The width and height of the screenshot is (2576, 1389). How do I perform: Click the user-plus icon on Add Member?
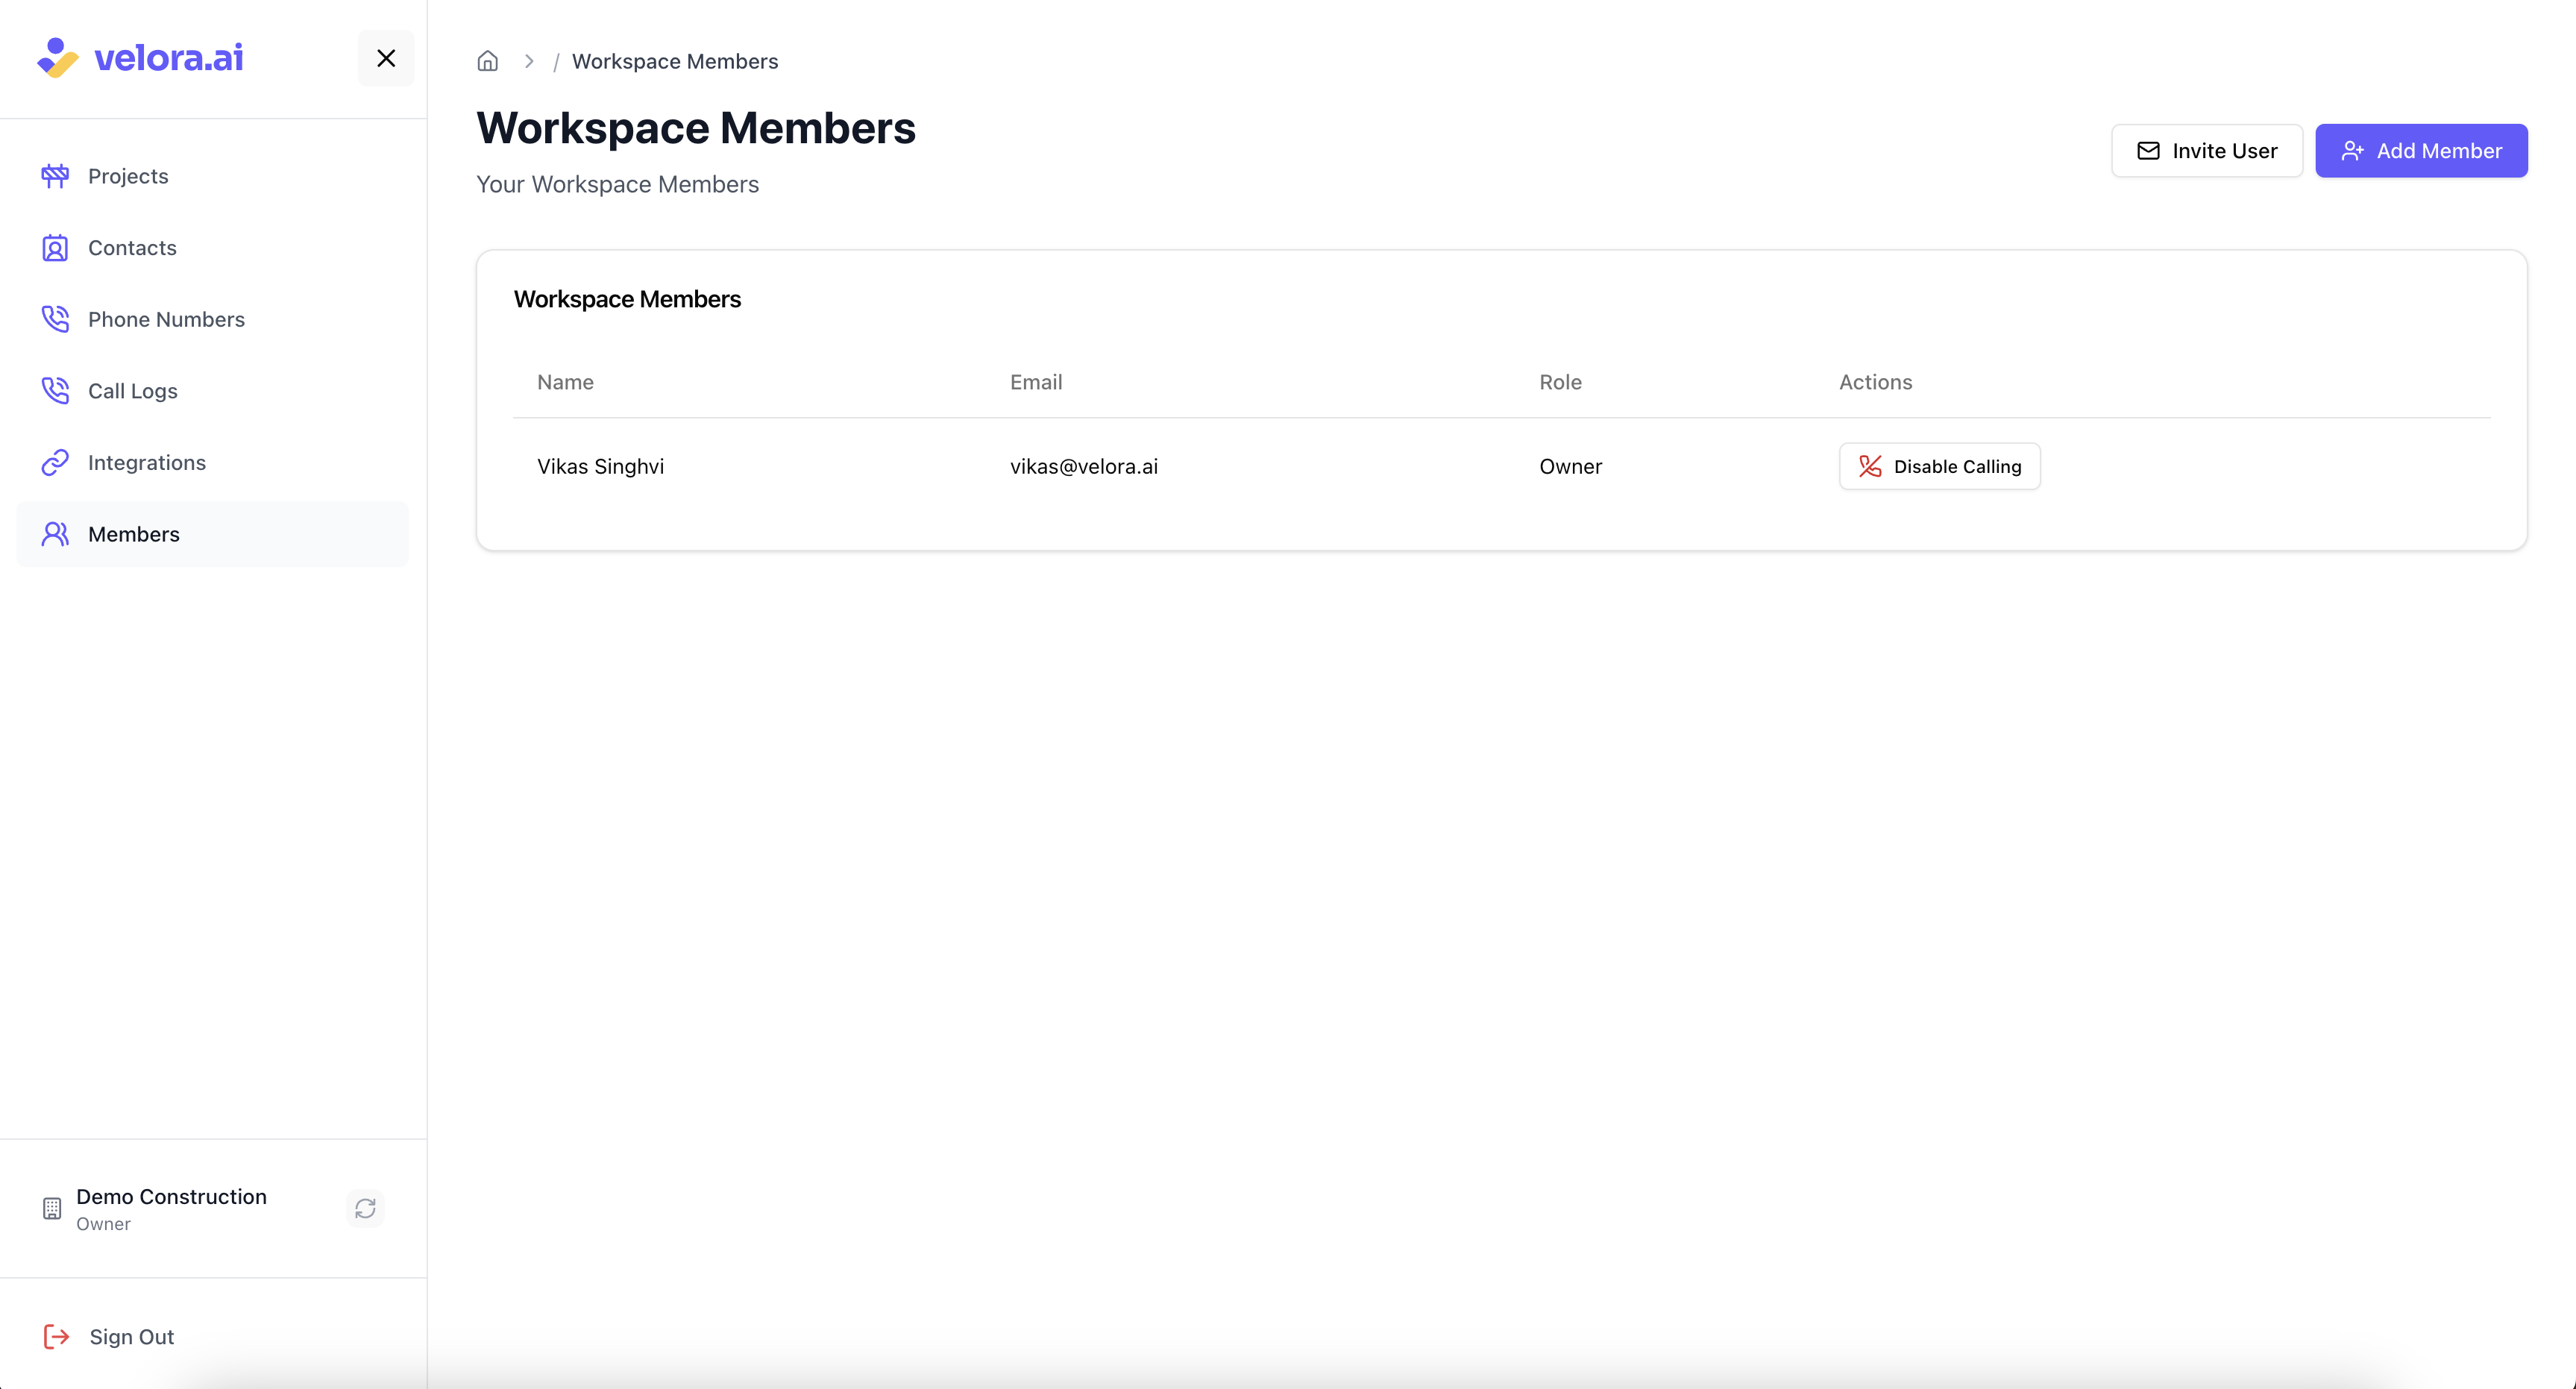[x=2352, y=151]
